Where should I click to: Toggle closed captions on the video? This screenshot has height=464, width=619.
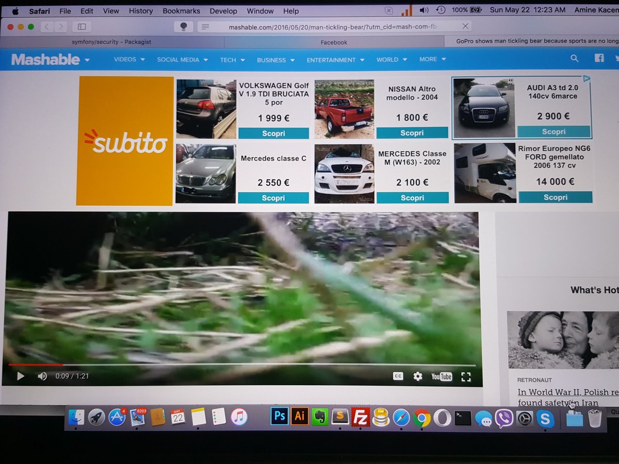[x=398, y=376]
